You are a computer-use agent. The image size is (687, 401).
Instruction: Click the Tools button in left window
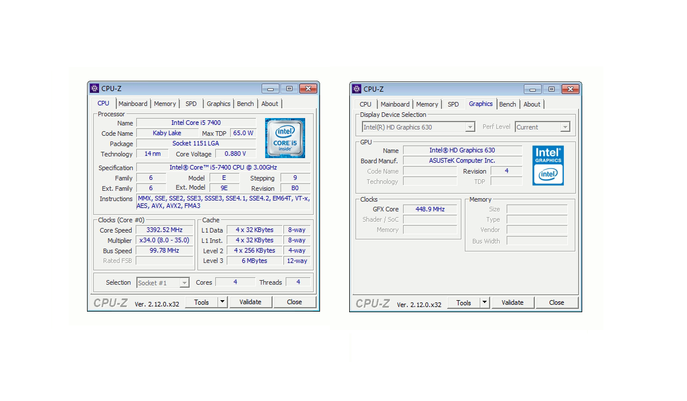point(202,302)
